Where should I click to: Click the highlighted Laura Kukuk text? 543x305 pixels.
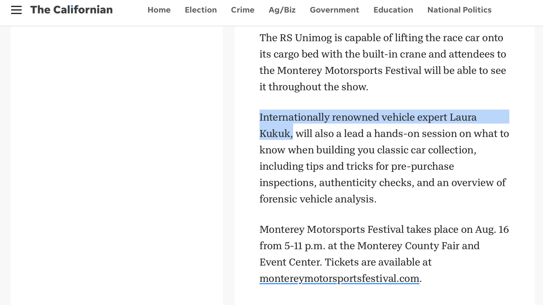pos(463,117)
